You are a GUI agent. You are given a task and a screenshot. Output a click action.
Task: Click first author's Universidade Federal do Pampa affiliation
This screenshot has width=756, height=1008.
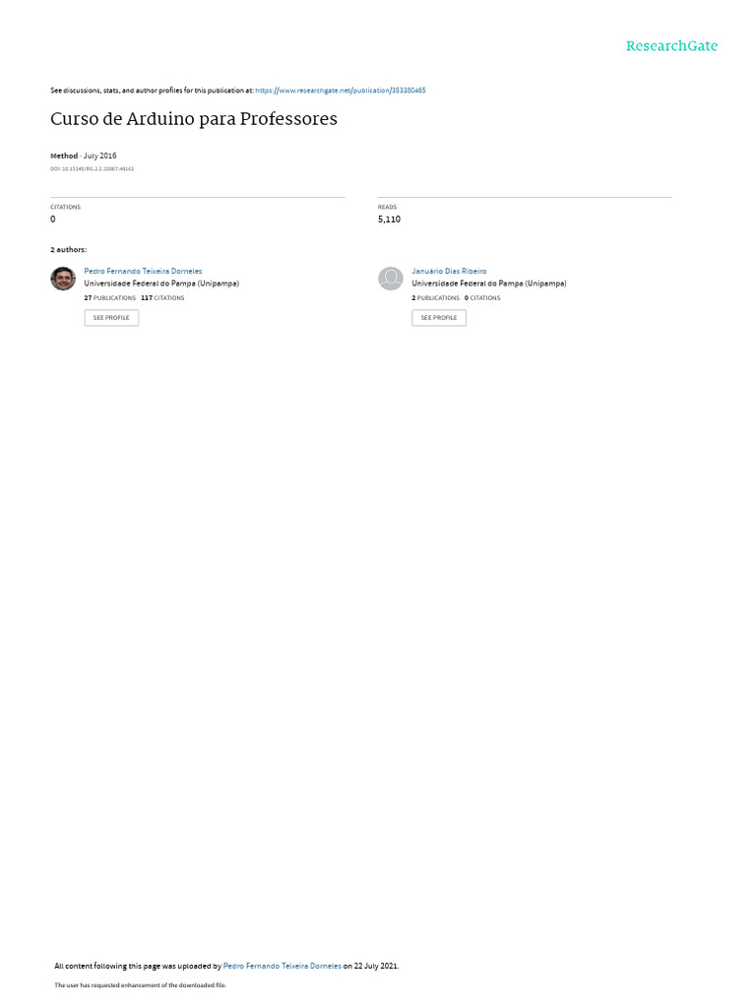[x=161, y=283]
